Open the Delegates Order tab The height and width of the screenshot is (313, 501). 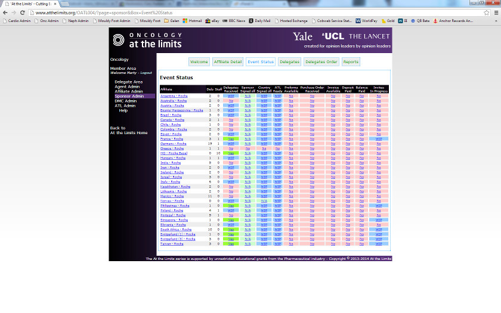(321, 61)
